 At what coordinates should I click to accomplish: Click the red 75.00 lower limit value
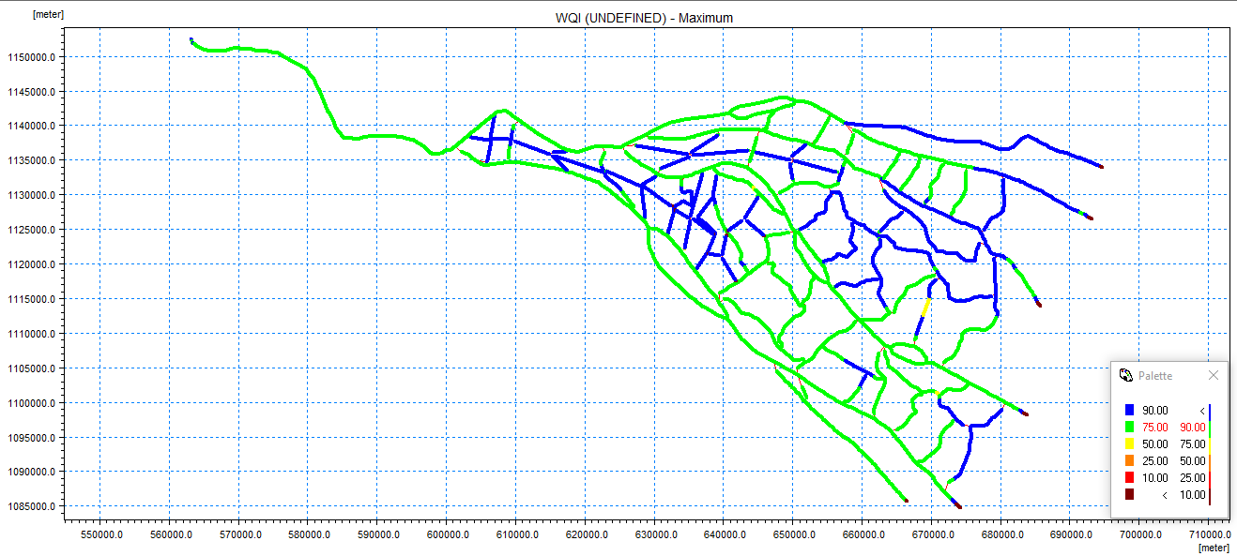coord(1154,428)
